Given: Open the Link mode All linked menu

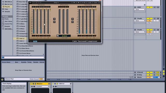Looking at the screenshot, I should point(64,36).
